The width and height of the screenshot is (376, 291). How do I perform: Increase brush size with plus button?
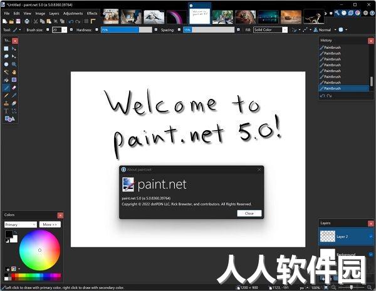(x=71, y=29)
